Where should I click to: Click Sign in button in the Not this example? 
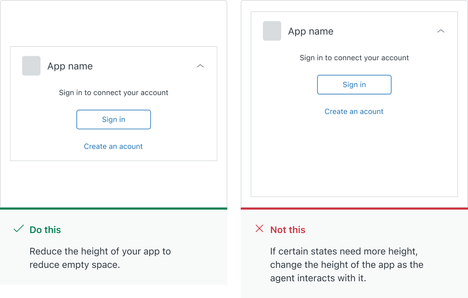coord(354,85)
